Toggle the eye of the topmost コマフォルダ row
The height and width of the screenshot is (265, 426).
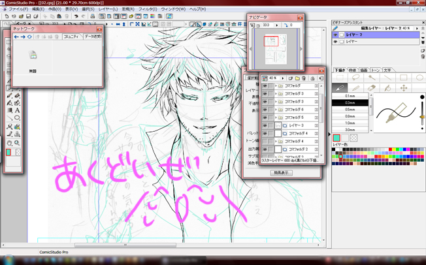click(x=265, y=86)
